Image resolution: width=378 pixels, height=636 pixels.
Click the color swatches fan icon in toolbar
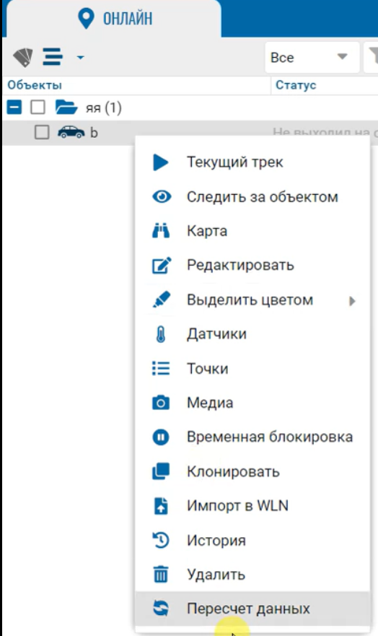coord(23,57)
